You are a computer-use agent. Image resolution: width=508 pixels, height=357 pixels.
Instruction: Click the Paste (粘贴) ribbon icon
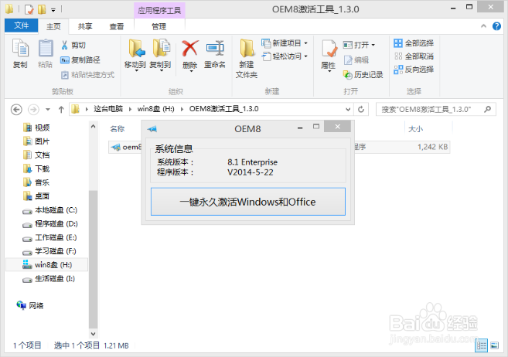pyautogui.click(x=45, y=53)
